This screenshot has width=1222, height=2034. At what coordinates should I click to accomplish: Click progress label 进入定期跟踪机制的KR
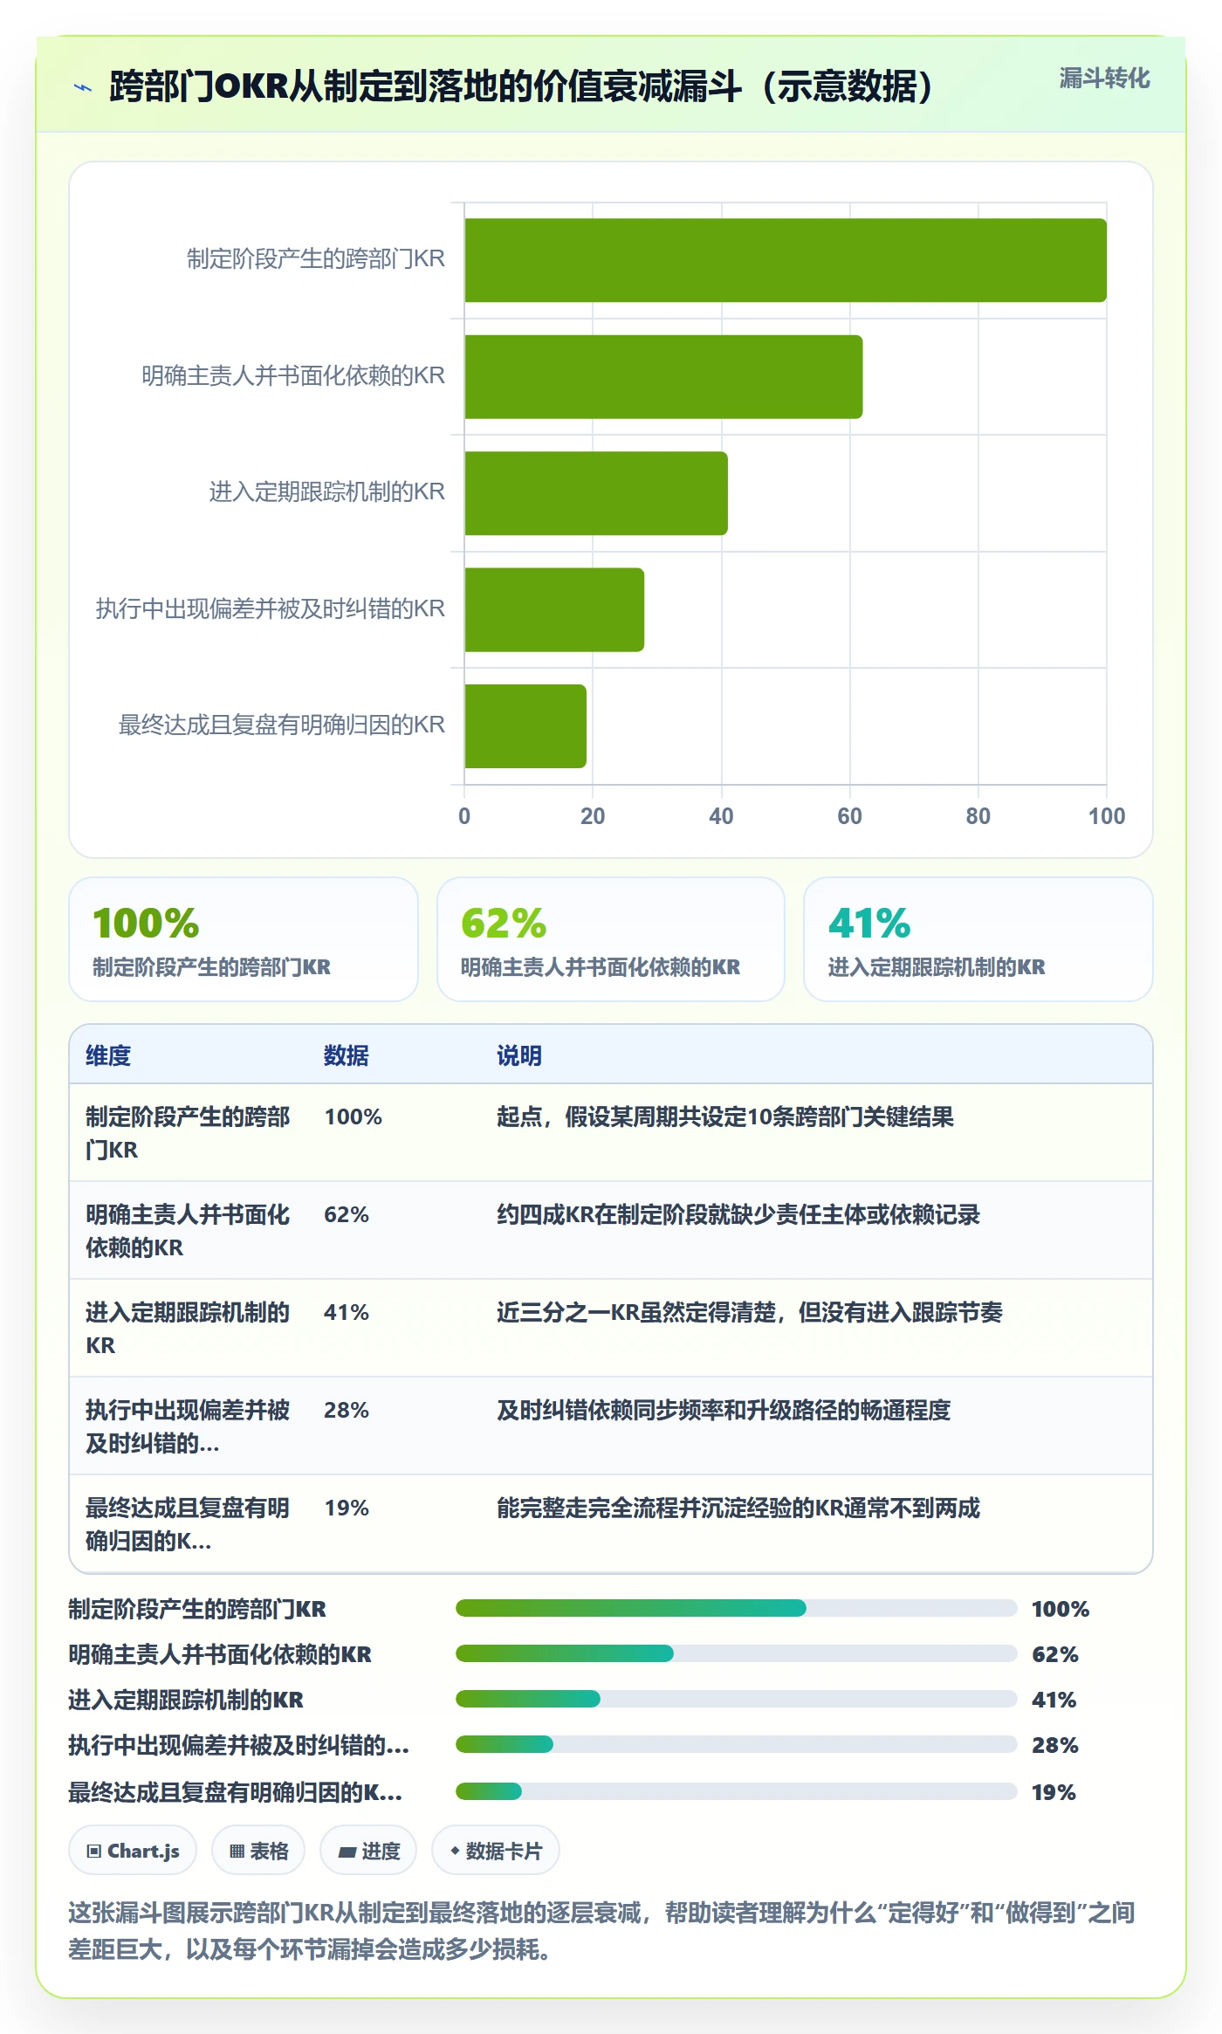click(186, 1700)
